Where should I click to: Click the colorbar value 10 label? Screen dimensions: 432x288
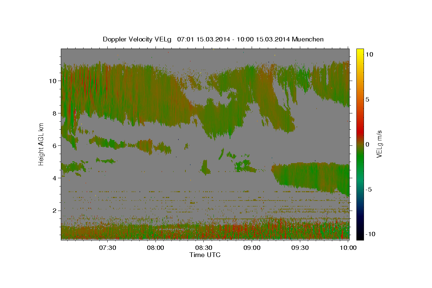[x=369, y=54]
